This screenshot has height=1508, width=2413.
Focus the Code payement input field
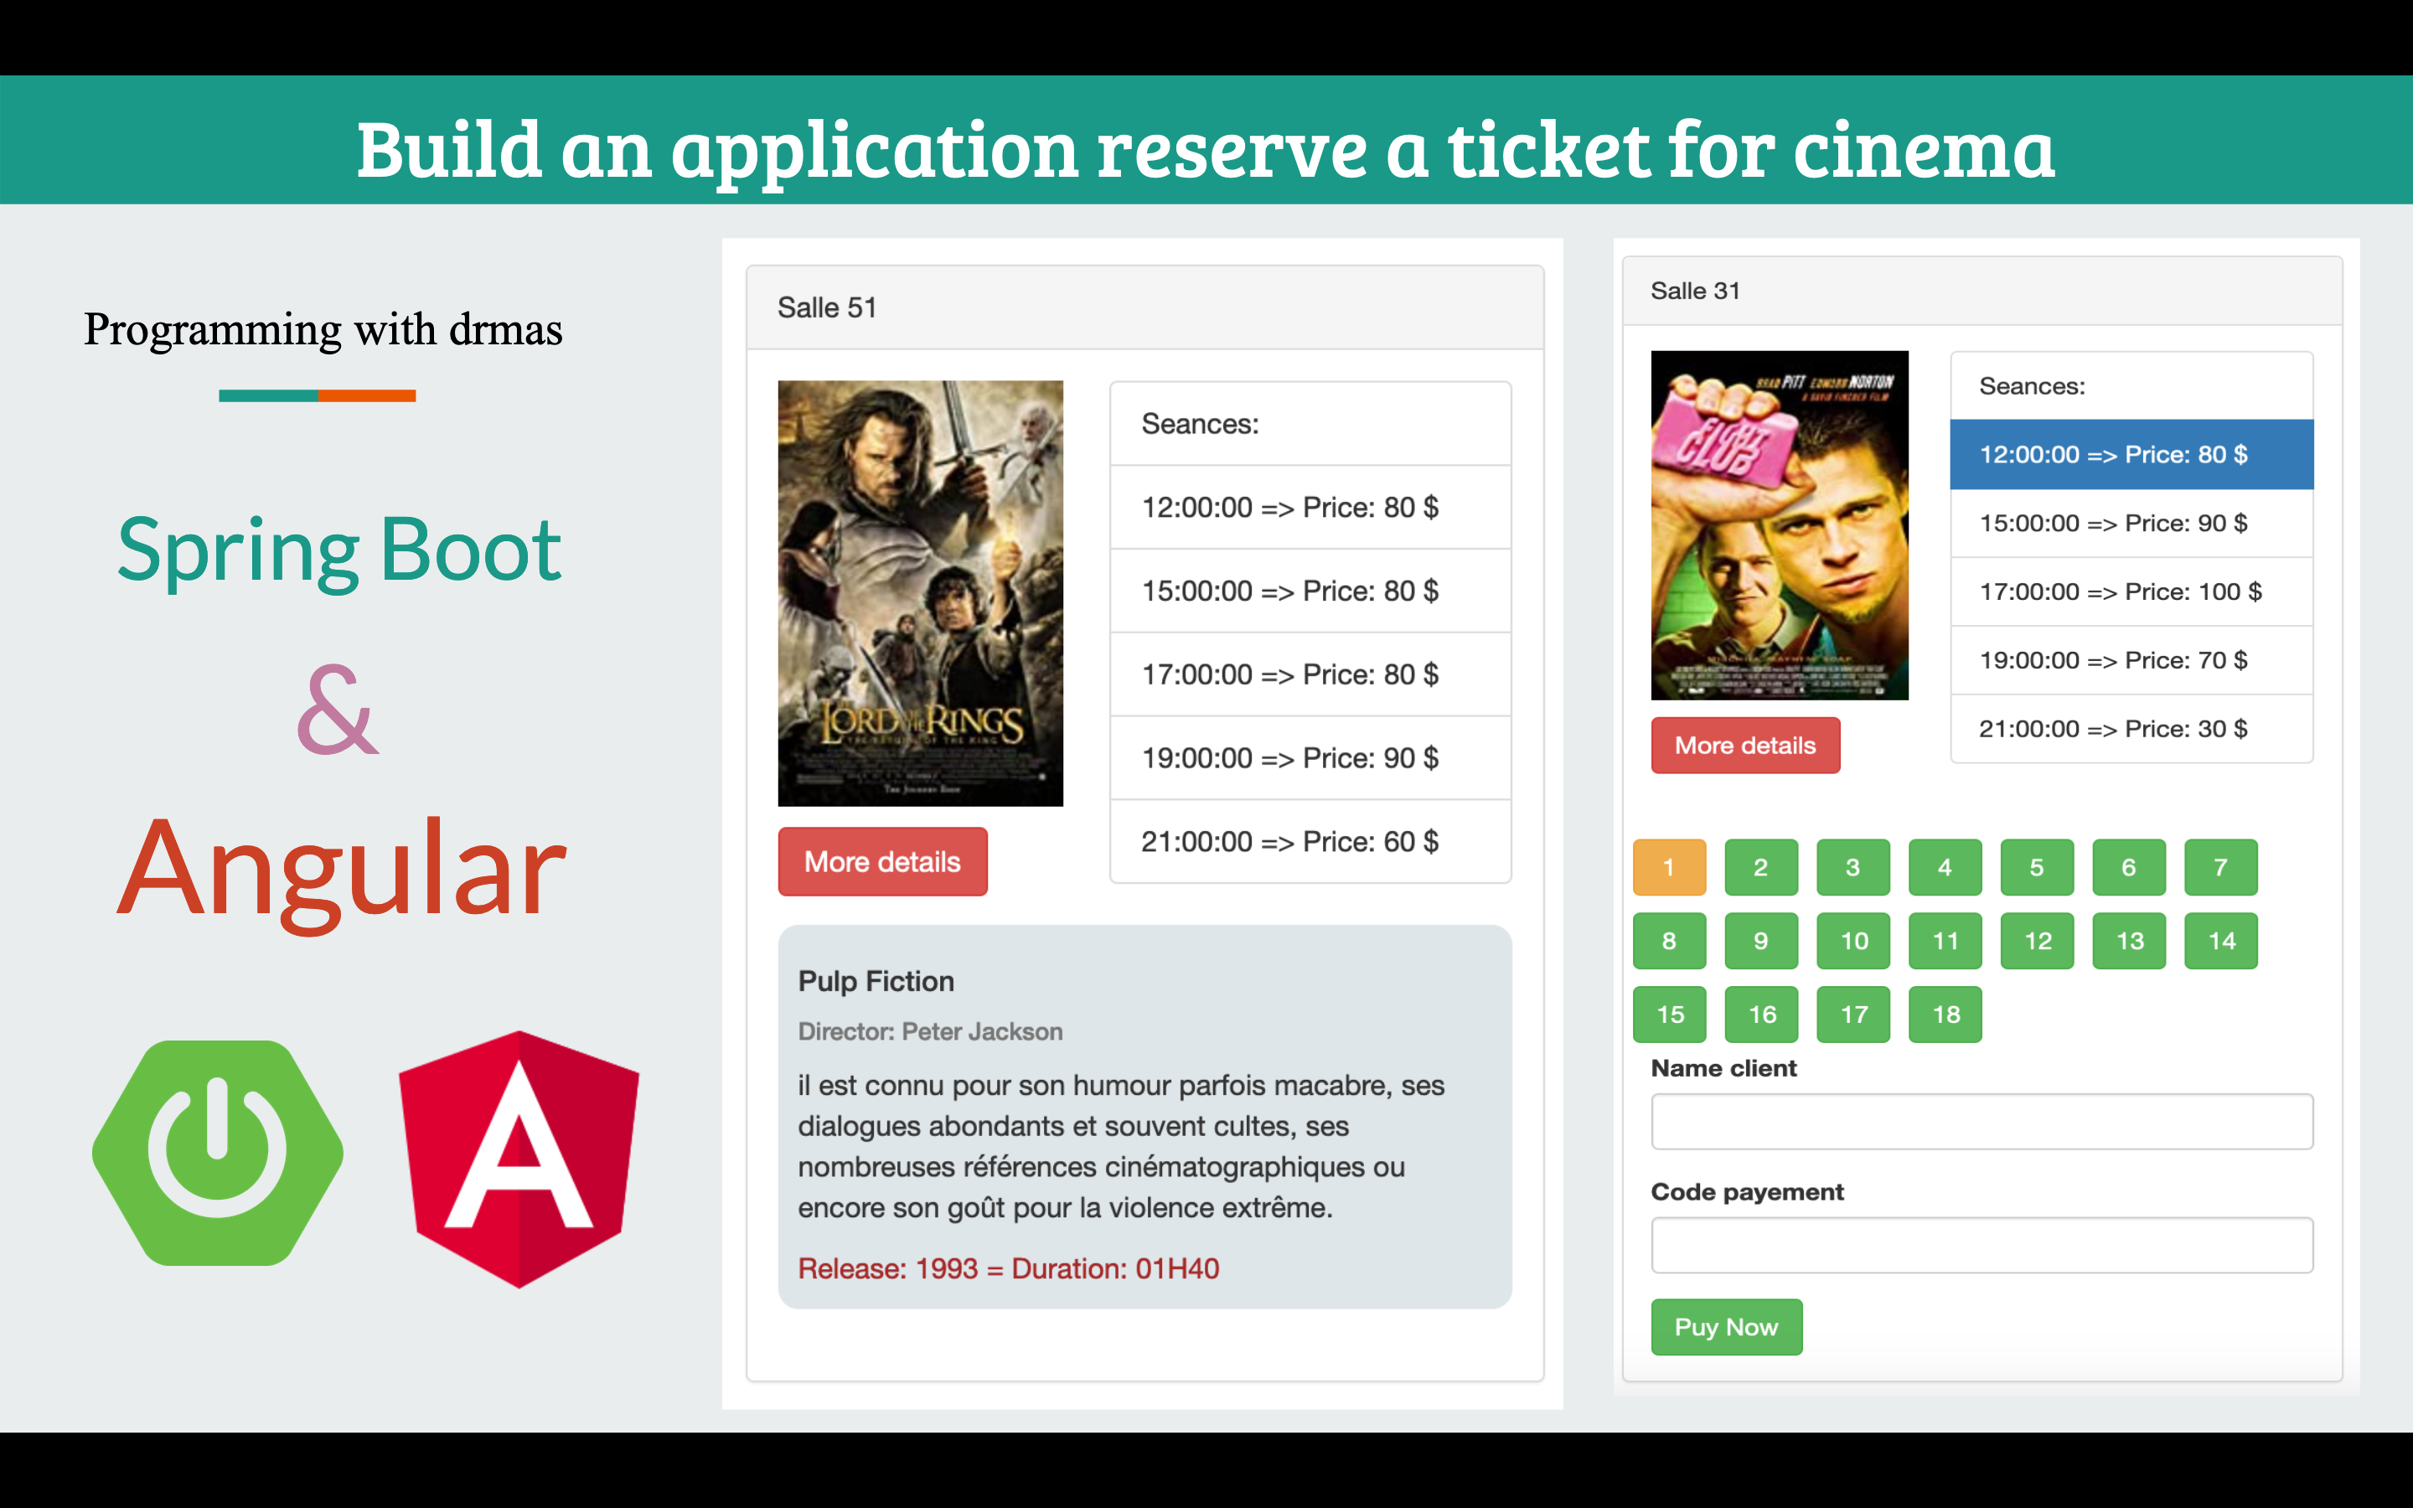click(1982, 1245)
